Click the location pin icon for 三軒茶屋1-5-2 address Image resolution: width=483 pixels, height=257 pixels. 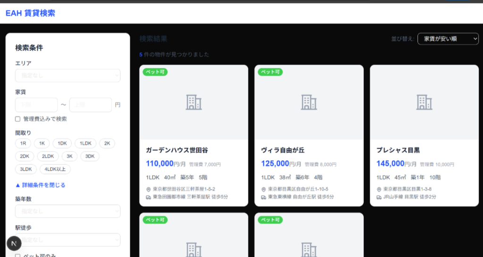click(x=149, y=189)
